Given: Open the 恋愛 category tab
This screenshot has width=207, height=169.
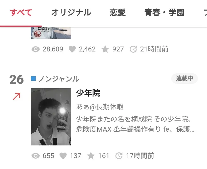Looking at the screenshot, I should click(x=118, y=13).
